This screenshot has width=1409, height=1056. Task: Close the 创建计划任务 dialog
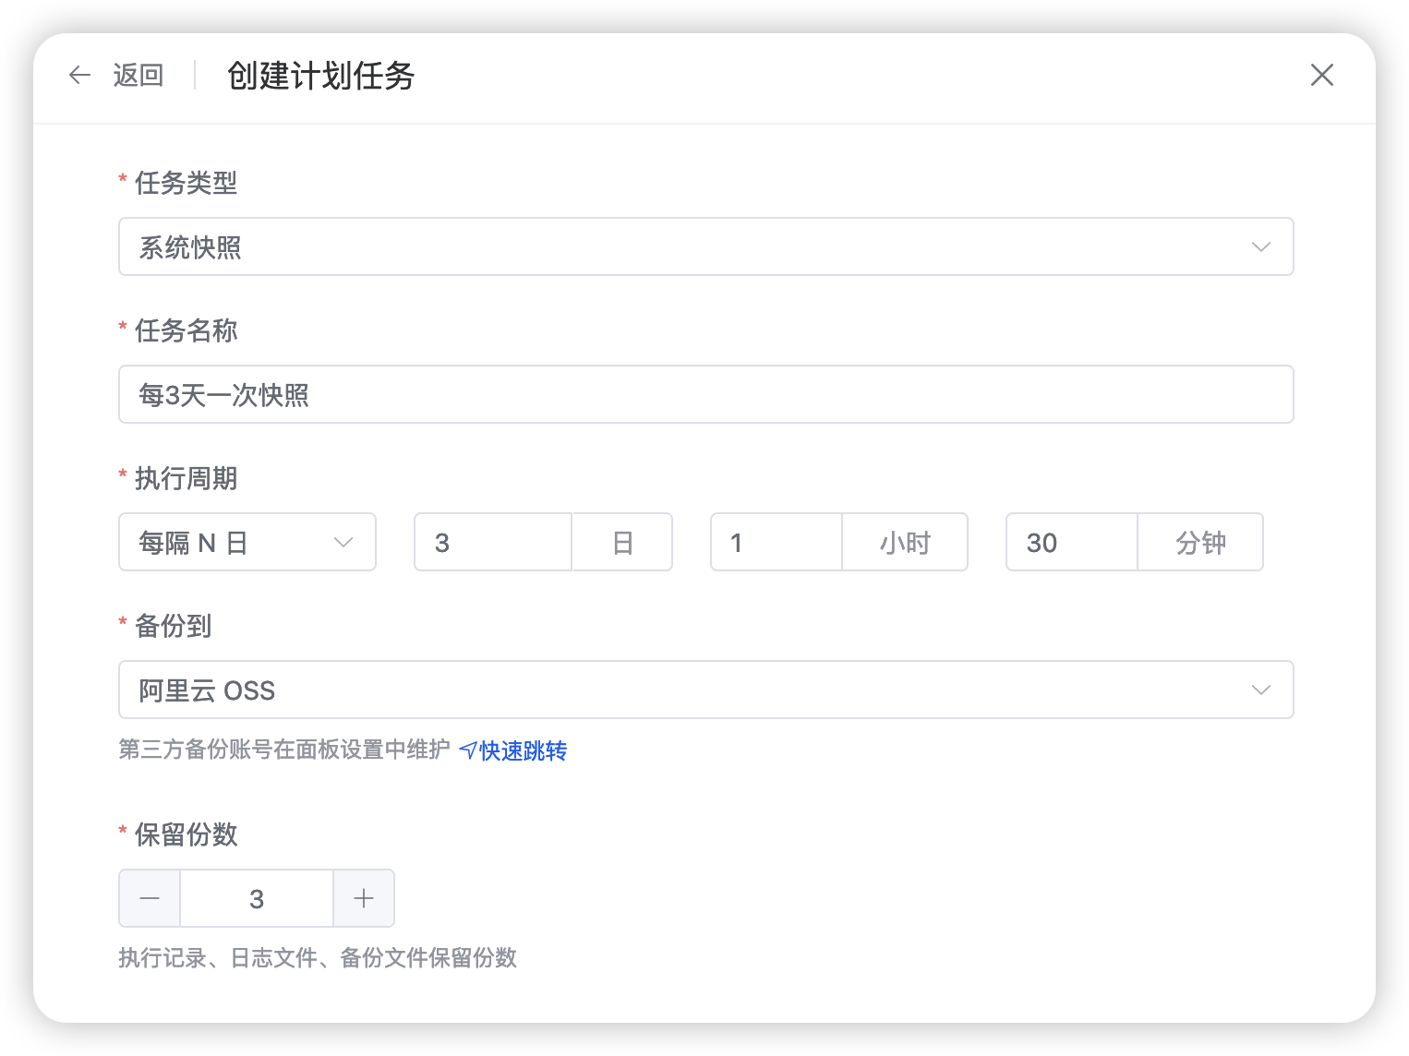[1321, 76]
